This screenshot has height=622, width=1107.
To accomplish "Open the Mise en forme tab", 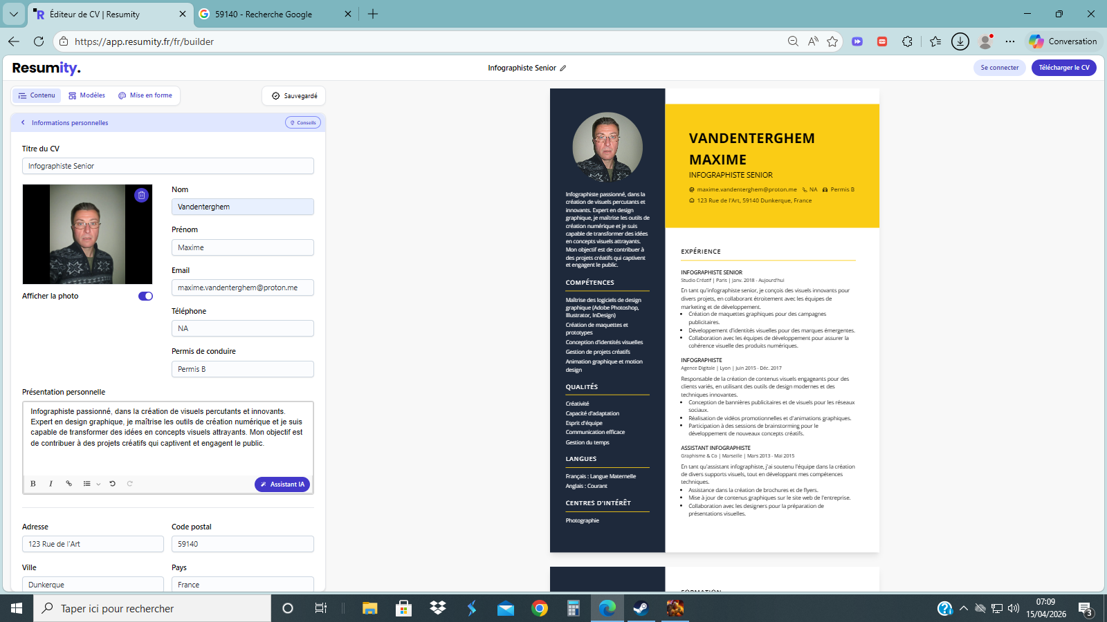I will click(145, 96).
